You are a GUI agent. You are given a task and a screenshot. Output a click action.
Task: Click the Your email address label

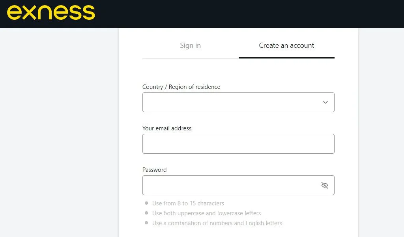[x=166, y=128]
